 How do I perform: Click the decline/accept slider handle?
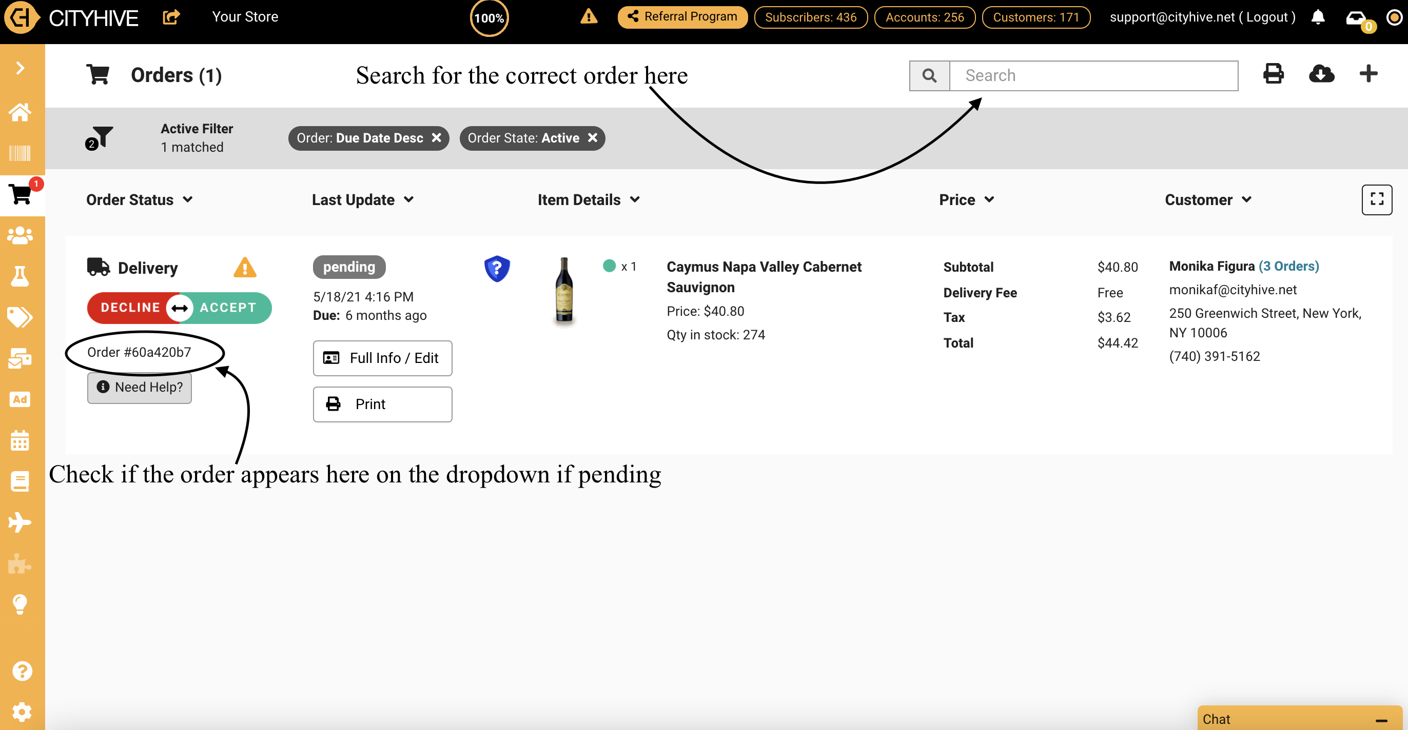[x=180, y=308]
